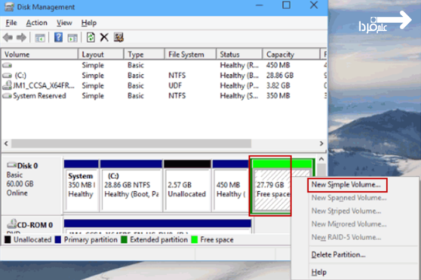This screenshot has height=280, width=421.
Task: Click the disk pane scroll up arrow
Action: pos(322,159)
